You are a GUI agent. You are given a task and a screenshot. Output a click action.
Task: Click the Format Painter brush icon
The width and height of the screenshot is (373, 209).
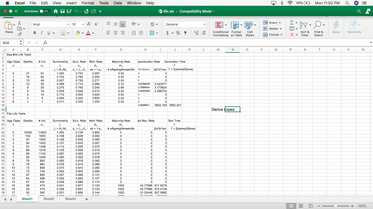[19, 35]
